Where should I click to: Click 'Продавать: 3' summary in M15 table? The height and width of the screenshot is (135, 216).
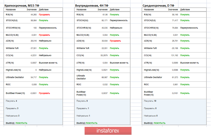[x=12, y=109]
